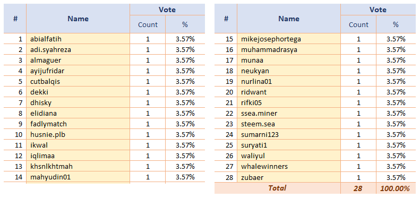Select the muhammadrasya name cell
The image size is (420, 198).
click(289, 49)
